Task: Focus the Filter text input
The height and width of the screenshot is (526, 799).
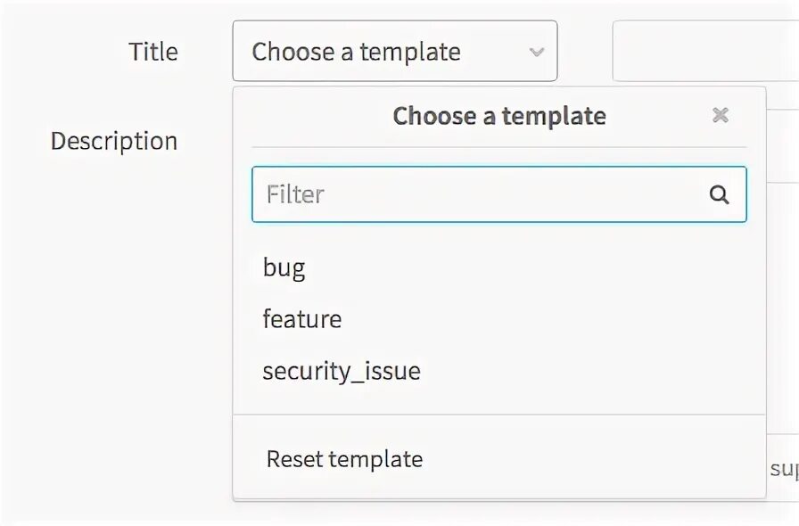Action: click(499, 194)
